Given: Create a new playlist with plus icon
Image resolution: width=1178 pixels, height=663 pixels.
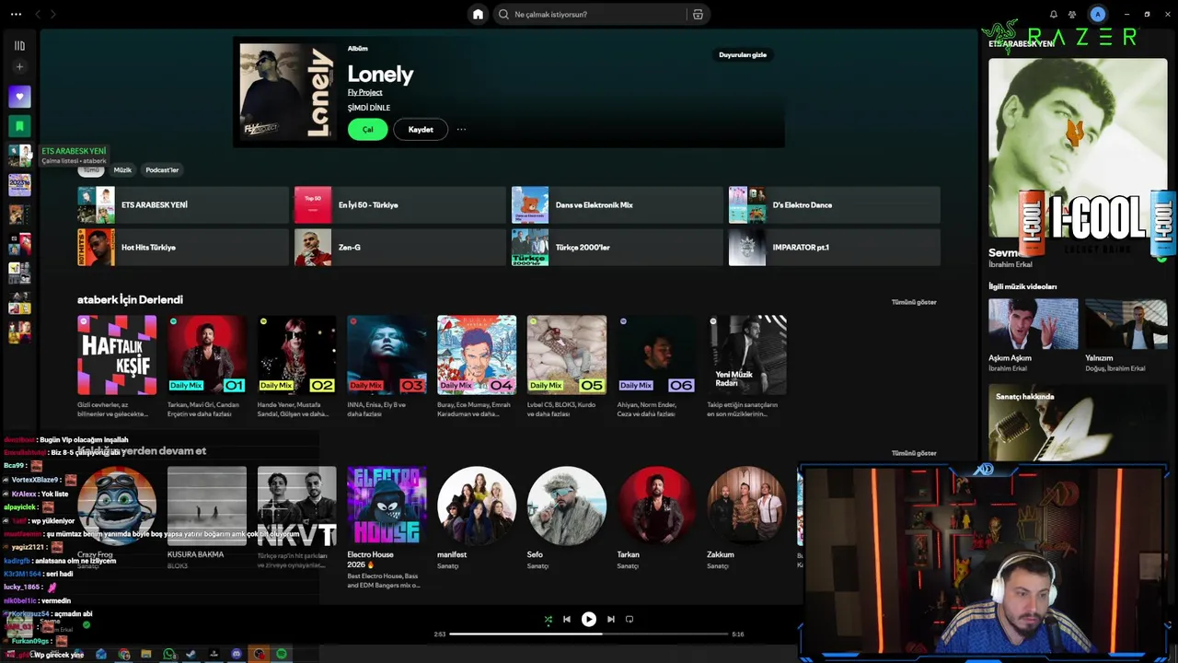Looking at the screenshot, I should coord(19,66).
